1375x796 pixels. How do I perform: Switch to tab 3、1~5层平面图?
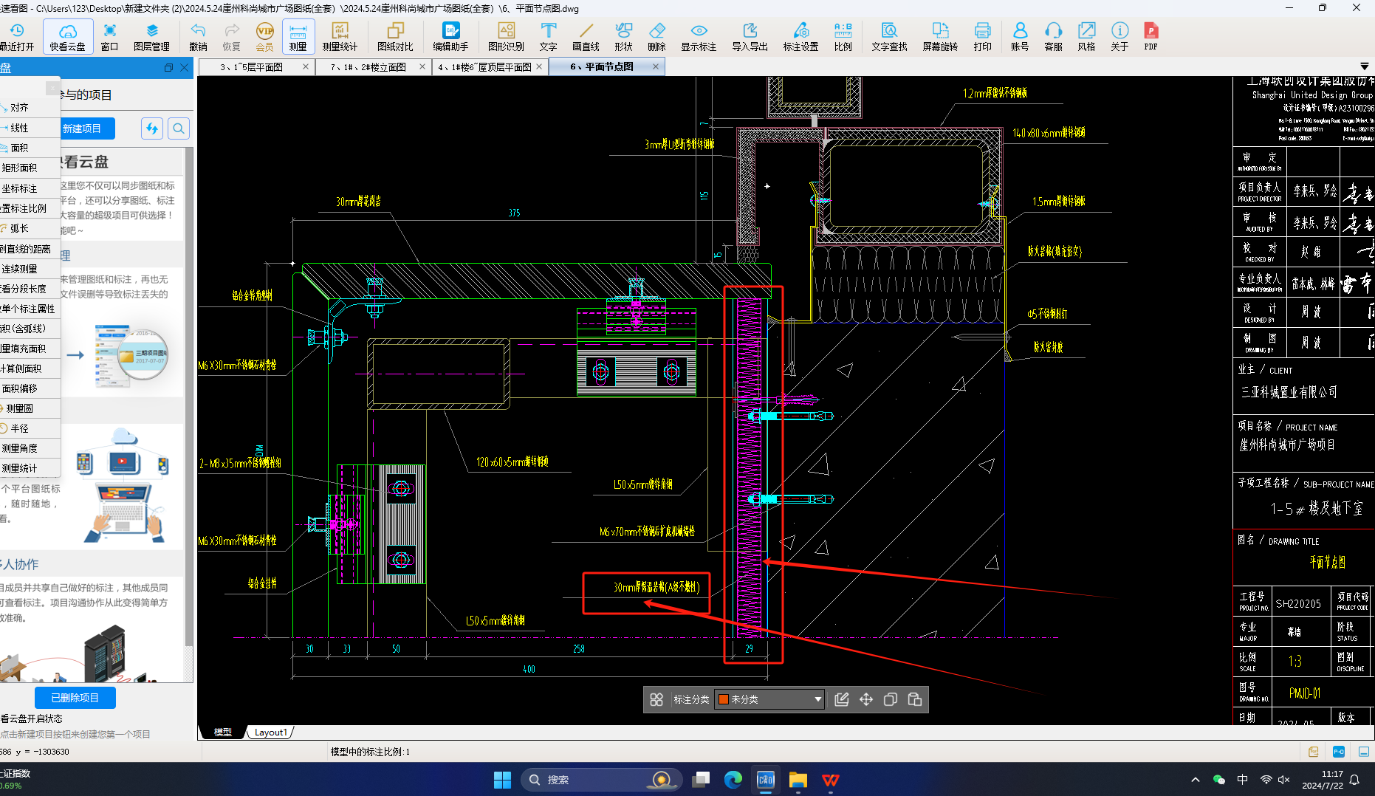click(251, 66)
